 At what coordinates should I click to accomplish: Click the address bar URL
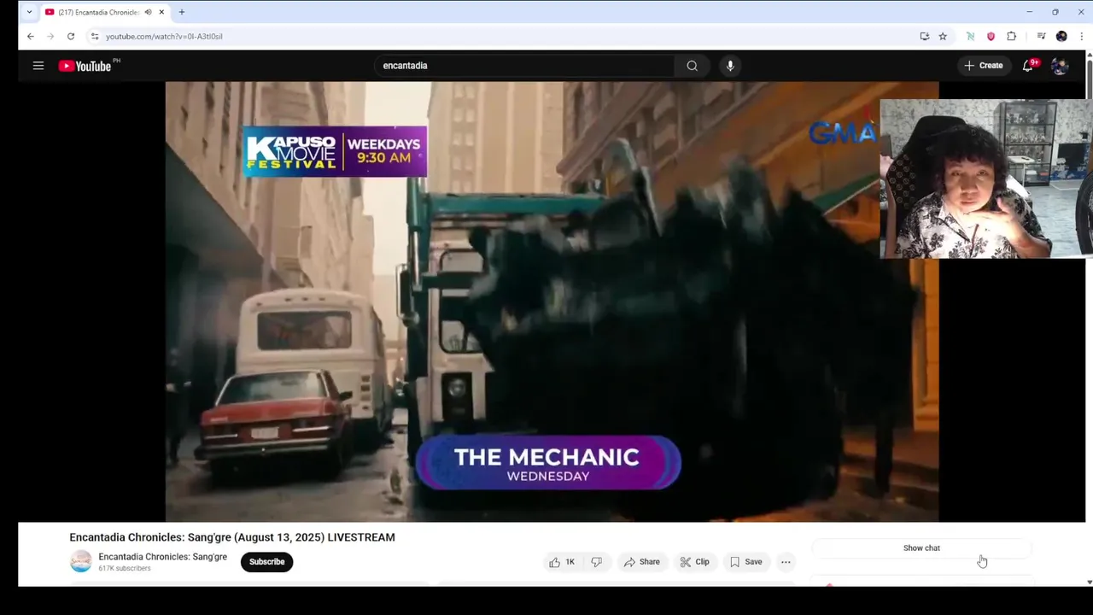(x=164, y=37)
